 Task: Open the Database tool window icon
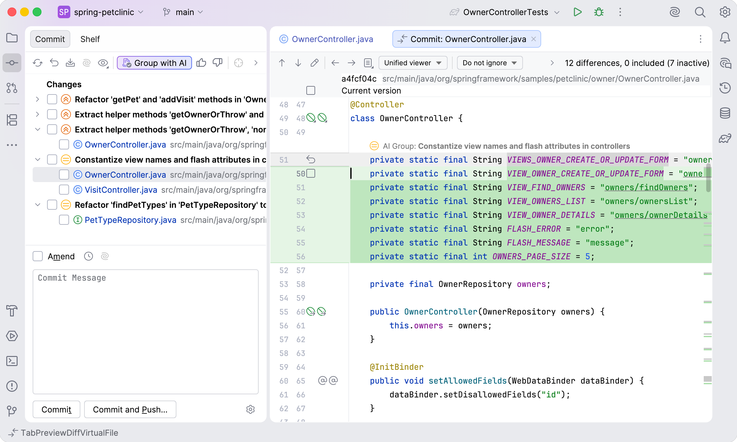point(725,113)
